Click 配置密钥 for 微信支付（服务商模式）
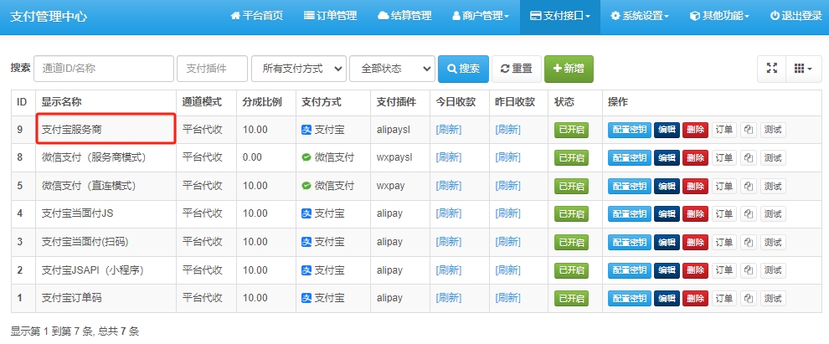 (630, 157)
